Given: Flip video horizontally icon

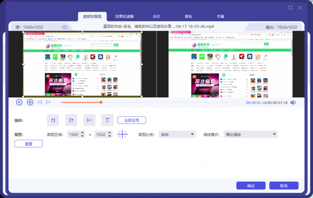Looking at the screenshot, I should click(89, 120).
